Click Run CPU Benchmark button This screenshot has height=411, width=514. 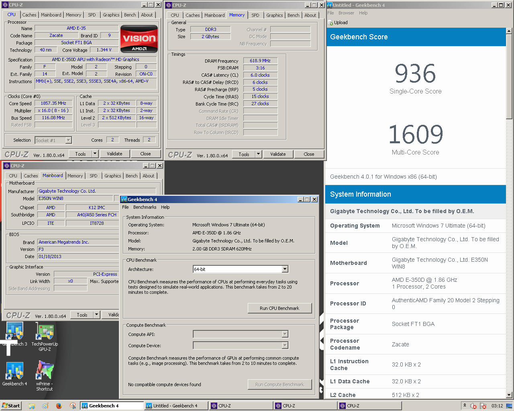click(279, 308)
